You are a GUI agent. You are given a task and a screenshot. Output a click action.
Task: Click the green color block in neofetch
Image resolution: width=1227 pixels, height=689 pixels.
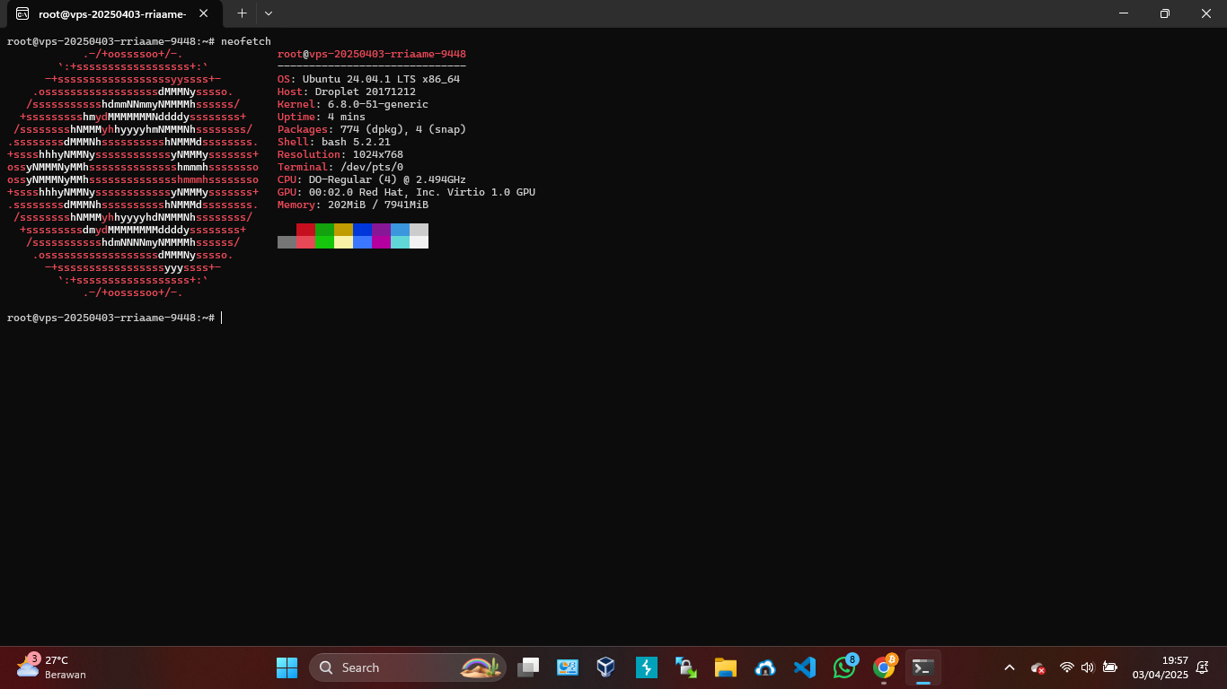click(x=324, y=230)
